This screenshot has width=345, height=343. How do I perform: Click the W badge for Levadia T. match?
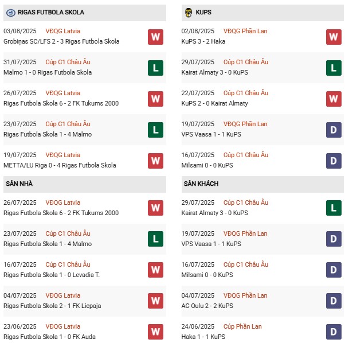155,270
